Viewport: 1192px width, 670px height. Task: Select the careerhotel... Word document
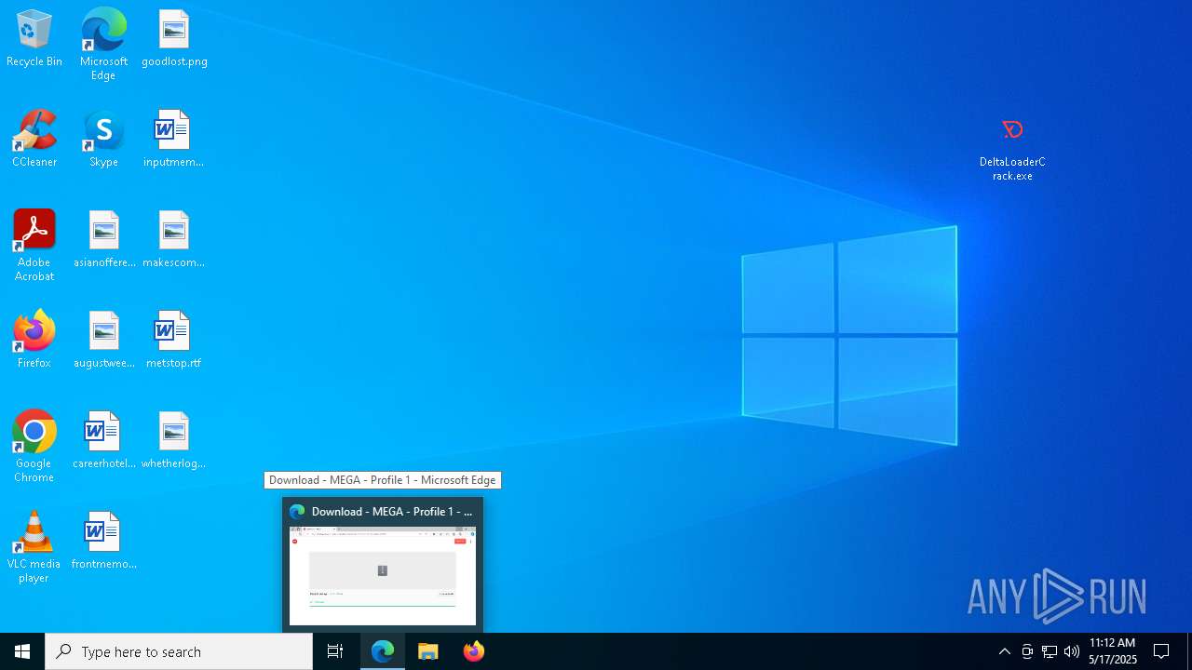click(x=103, y=441)
